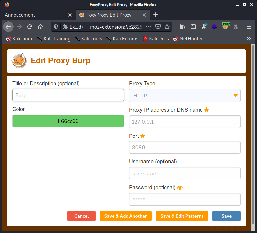Open the Library toolbar icon
Viewport: 257px width, 233px height.
183,27
